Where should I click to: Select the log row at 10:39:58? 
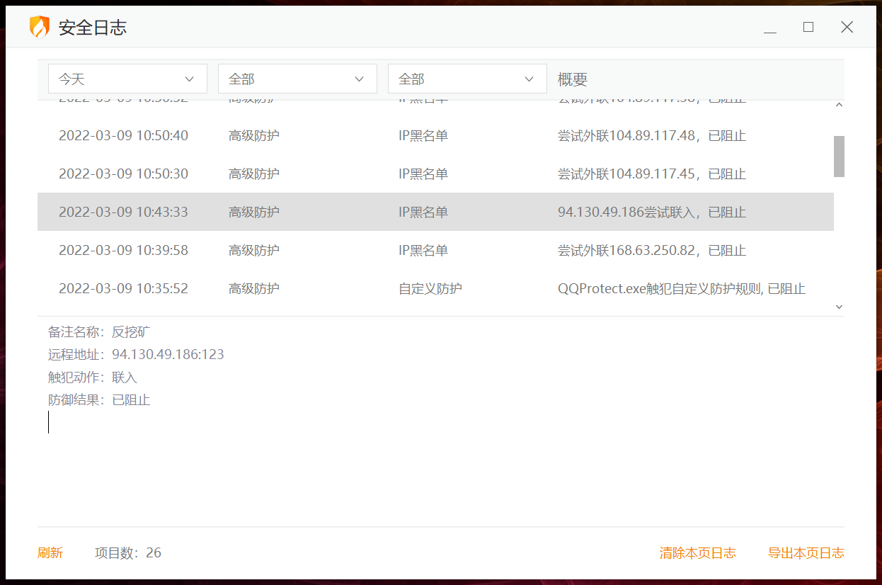tap(435, 250)
